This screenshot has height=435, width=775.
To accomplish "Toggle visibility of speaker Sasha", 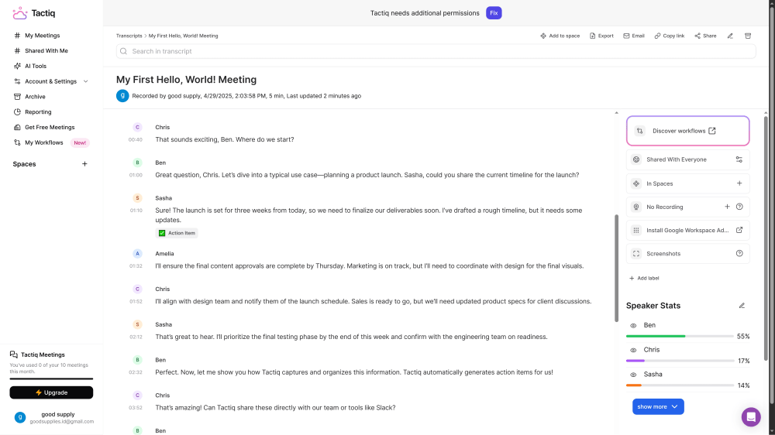I will coord(633,375).
